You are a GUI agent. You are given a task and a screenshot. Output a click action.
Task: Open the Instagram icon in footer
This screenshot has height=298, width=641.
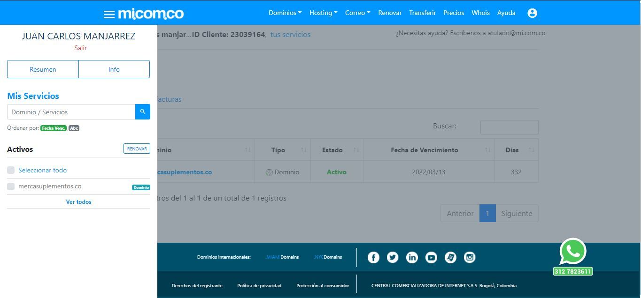[470, 257]
